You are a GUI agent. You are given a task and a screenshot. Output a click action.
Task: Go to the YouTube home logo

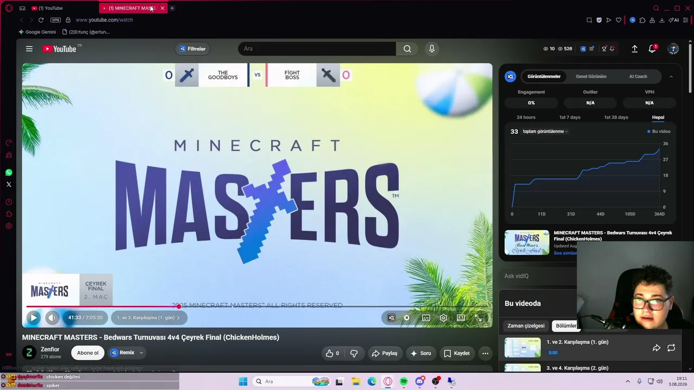coord(59,49)
